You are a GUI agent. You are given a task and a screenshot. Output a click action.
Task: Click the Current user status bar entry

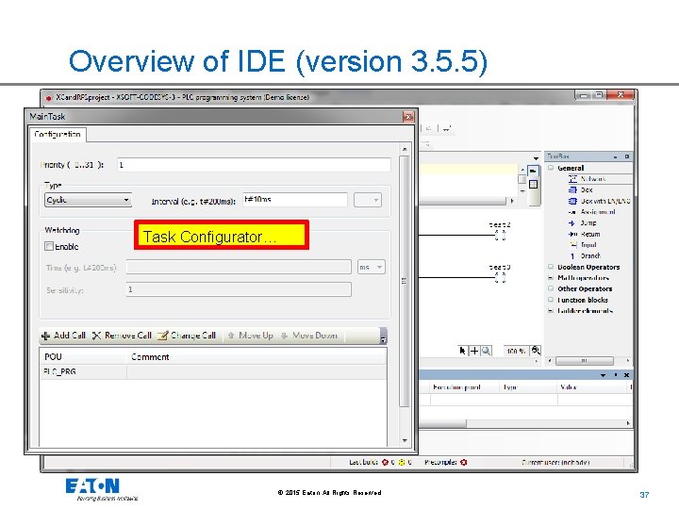coord(555,462)
